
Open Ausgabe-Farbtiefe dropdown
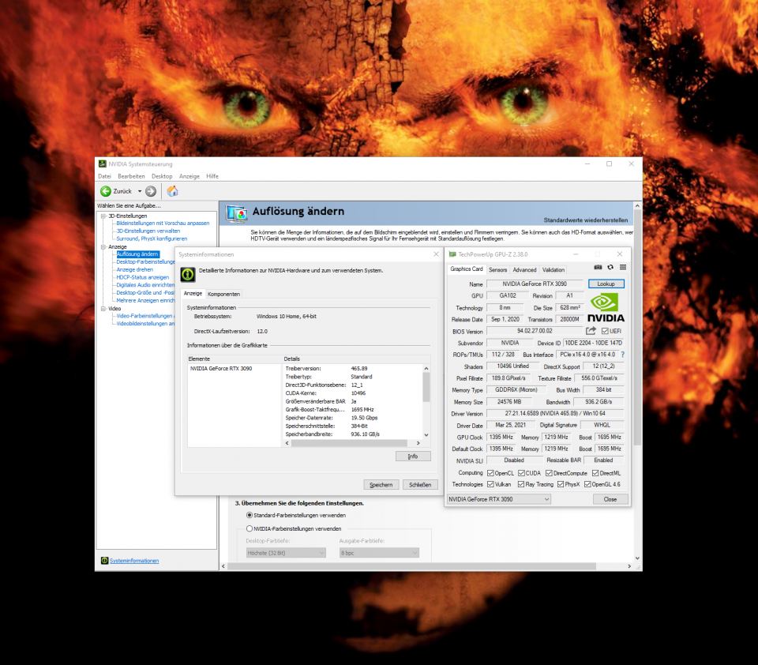click(x=379, y=553)
